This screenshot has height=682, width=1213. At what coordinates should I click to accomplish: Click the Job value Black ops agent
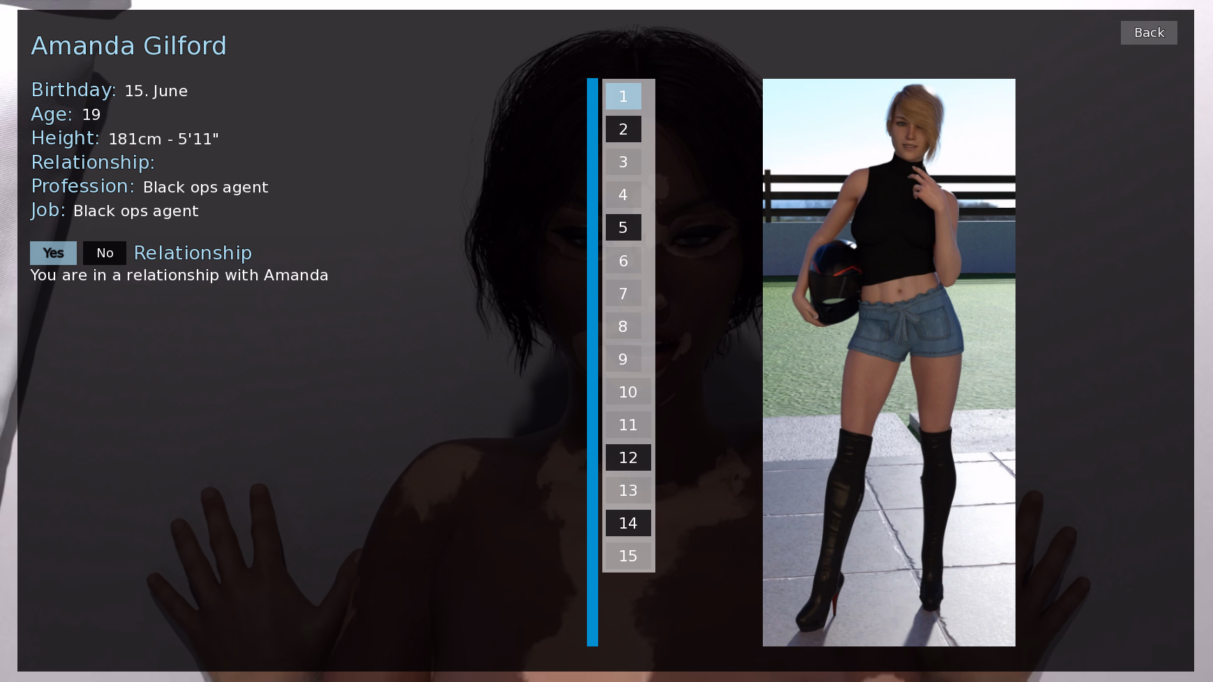[x=135, y=211]
